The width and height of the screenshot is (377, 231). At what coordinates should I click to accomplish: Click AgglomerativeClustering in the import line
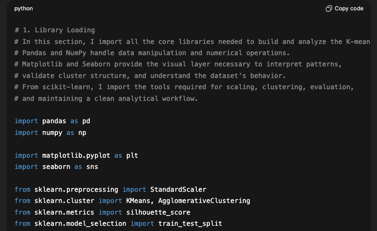coord(204,201)
